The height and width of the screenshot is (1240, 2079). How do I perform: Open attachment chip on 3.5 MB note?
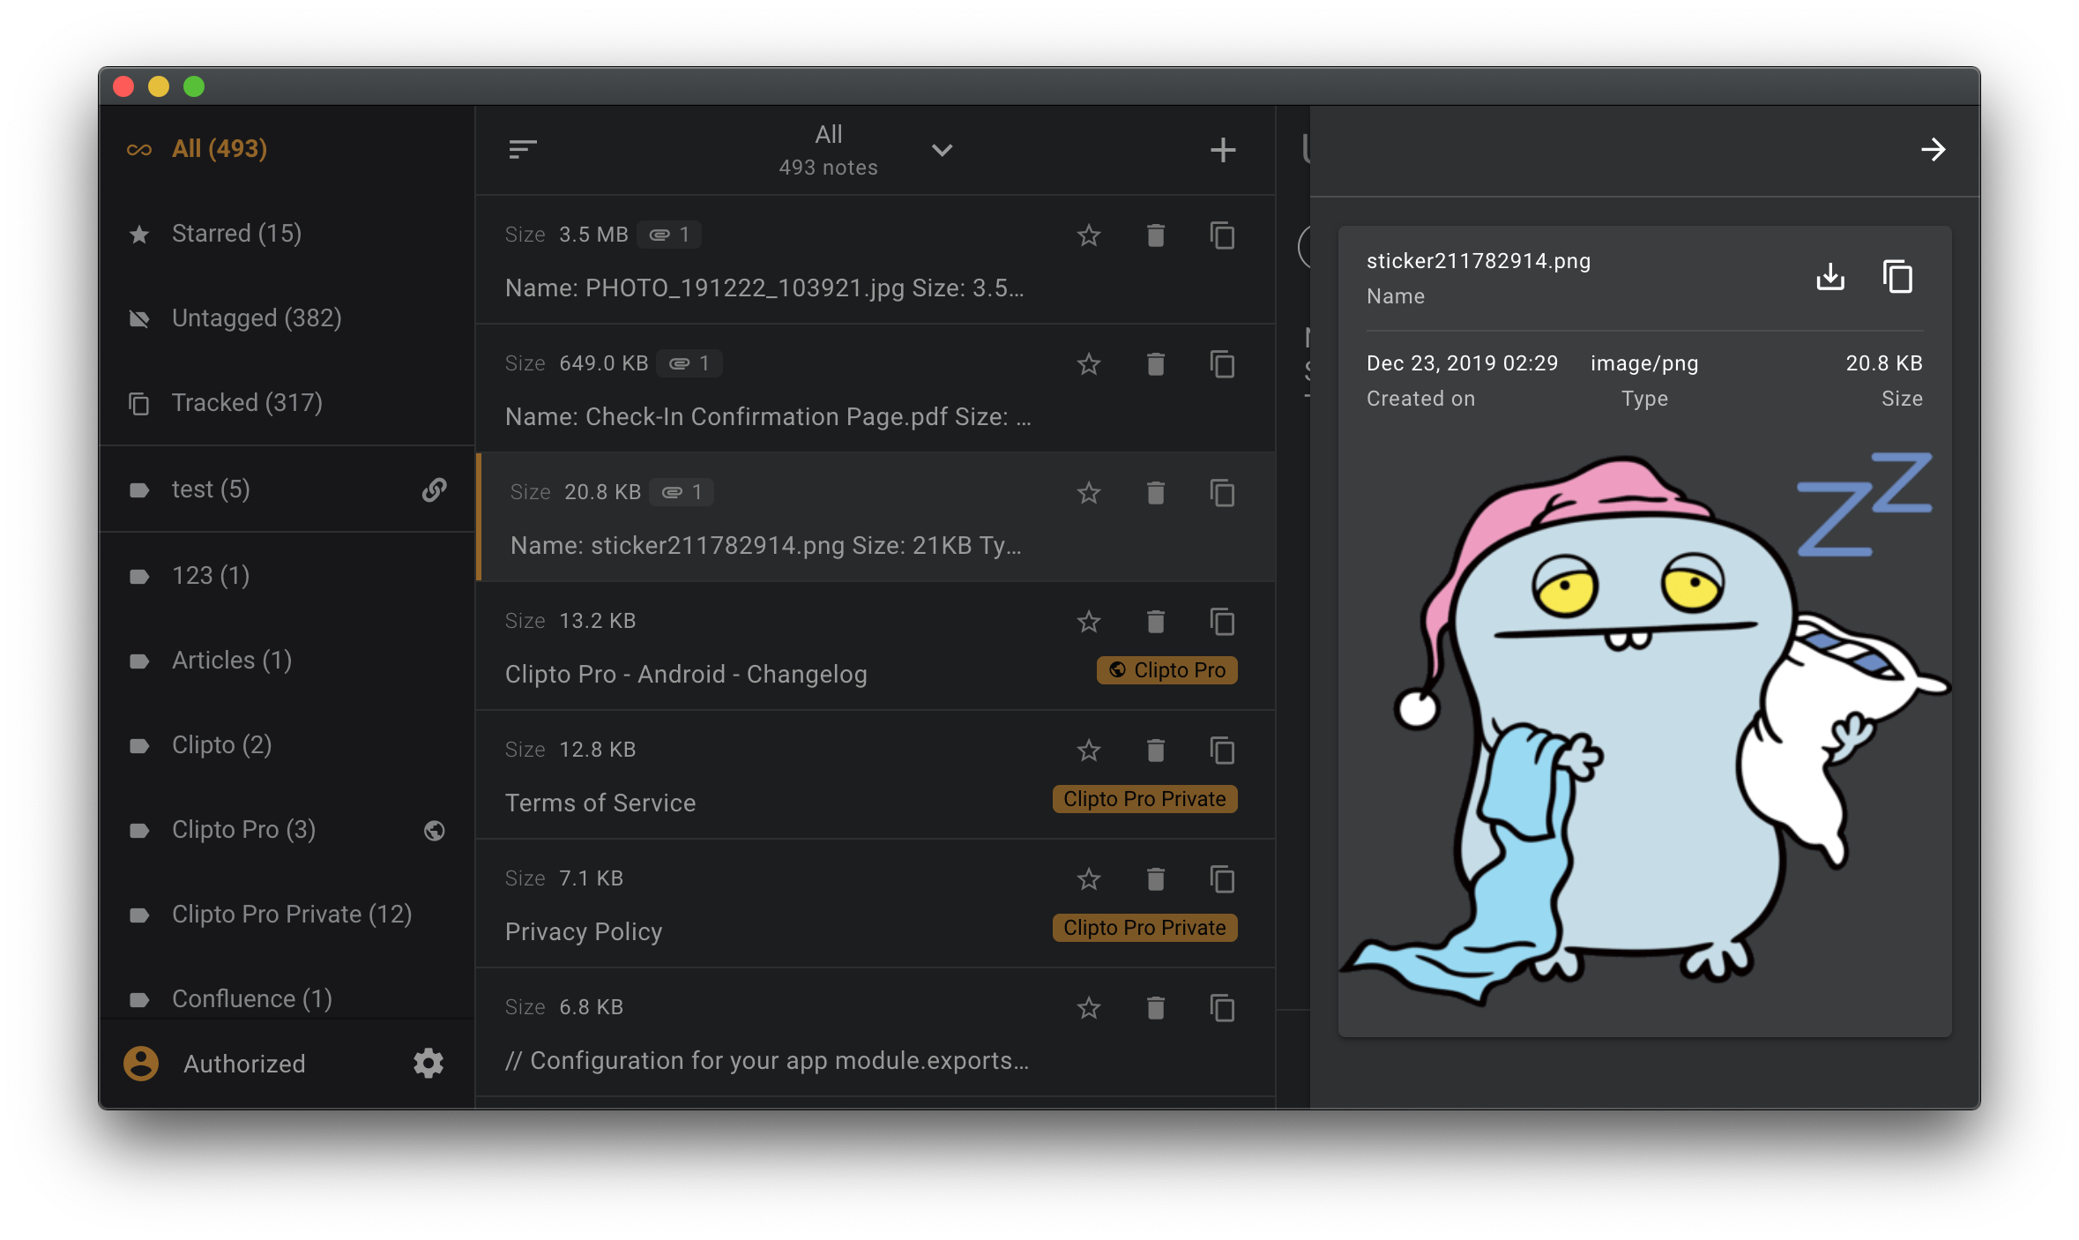pyautogui.click(x=669, y=235)
